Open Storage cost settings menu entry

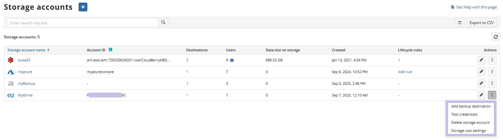tap(468, 131)
